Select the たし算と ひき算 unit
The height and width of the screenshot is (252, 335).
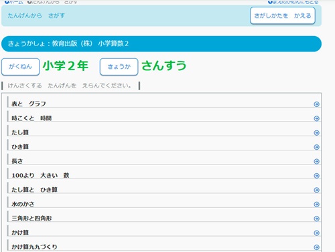pos(164,188)
